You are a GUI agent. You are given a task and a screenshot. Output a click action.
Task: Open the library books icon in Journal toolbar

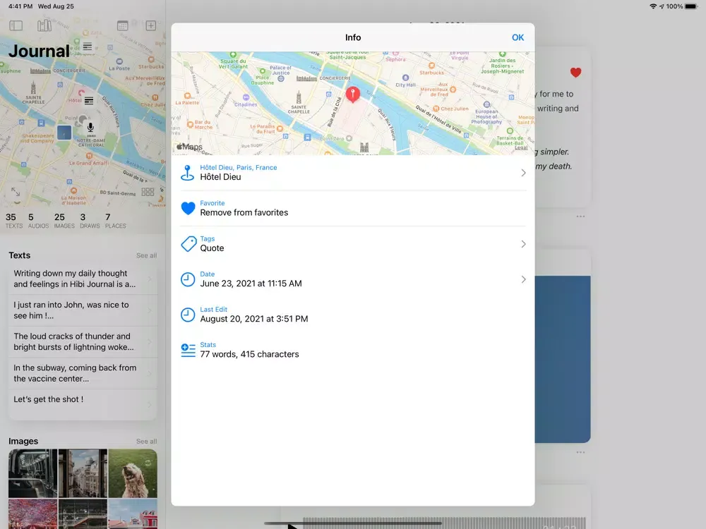[44, 25]
